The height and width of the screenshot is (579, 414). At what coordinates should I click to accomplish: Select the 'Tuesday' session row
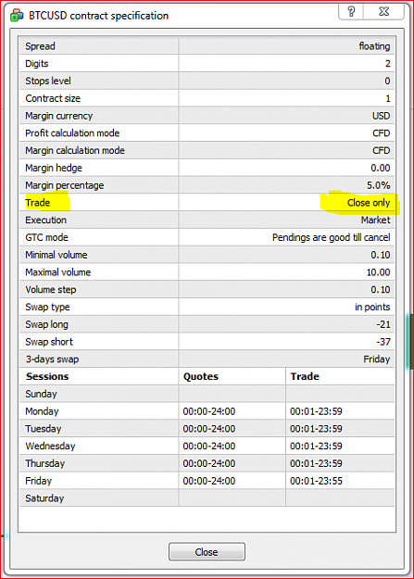(207, 428)
